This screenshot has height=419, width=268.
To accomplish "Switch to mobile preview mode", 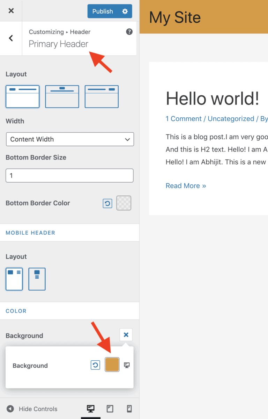I will [129, 409].
